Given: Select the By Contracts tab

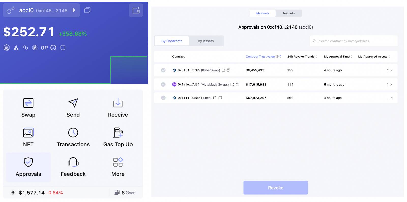Looking at the screenshot, I should 172,41.
